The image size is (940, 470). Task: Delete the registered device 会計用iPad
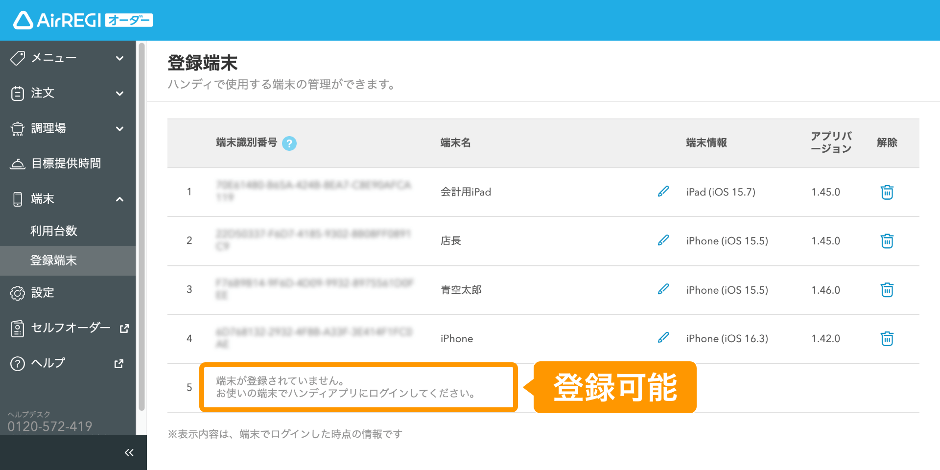887,192
